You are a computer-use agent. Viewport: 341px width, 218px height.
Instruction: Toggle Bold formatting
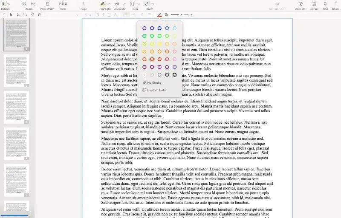[98, 14]
